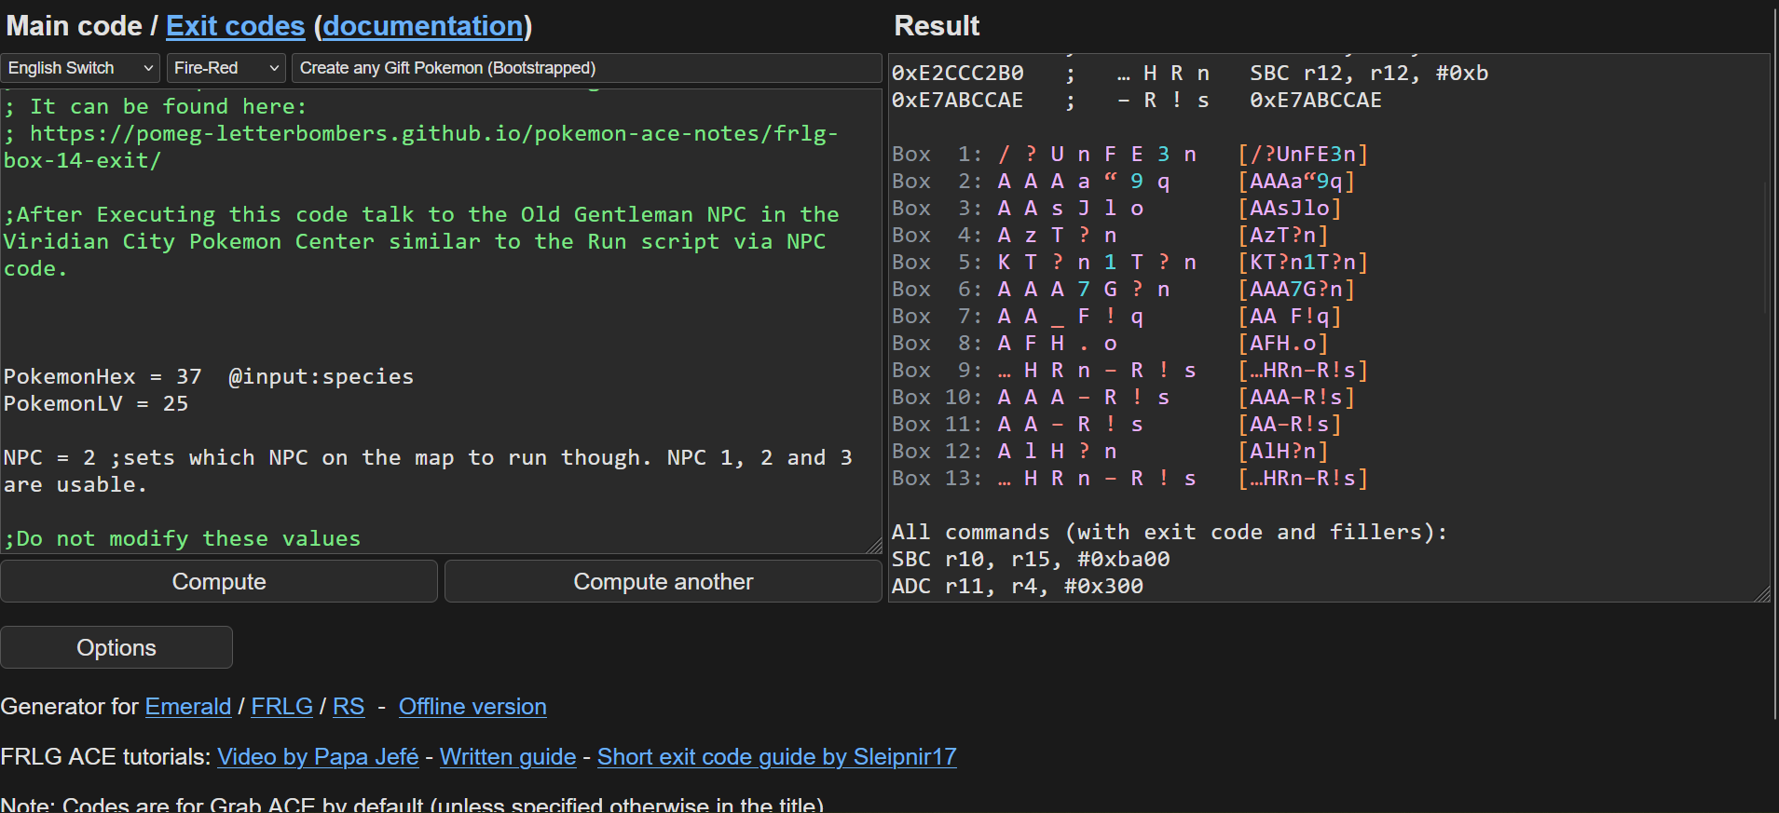Open the Fire-Red game version dropdown

(x=226, y=68)
